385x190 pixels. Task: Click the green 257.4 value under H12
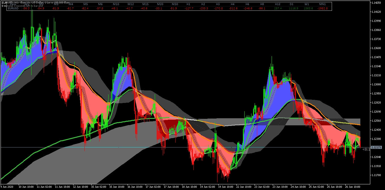pos(278,9)
